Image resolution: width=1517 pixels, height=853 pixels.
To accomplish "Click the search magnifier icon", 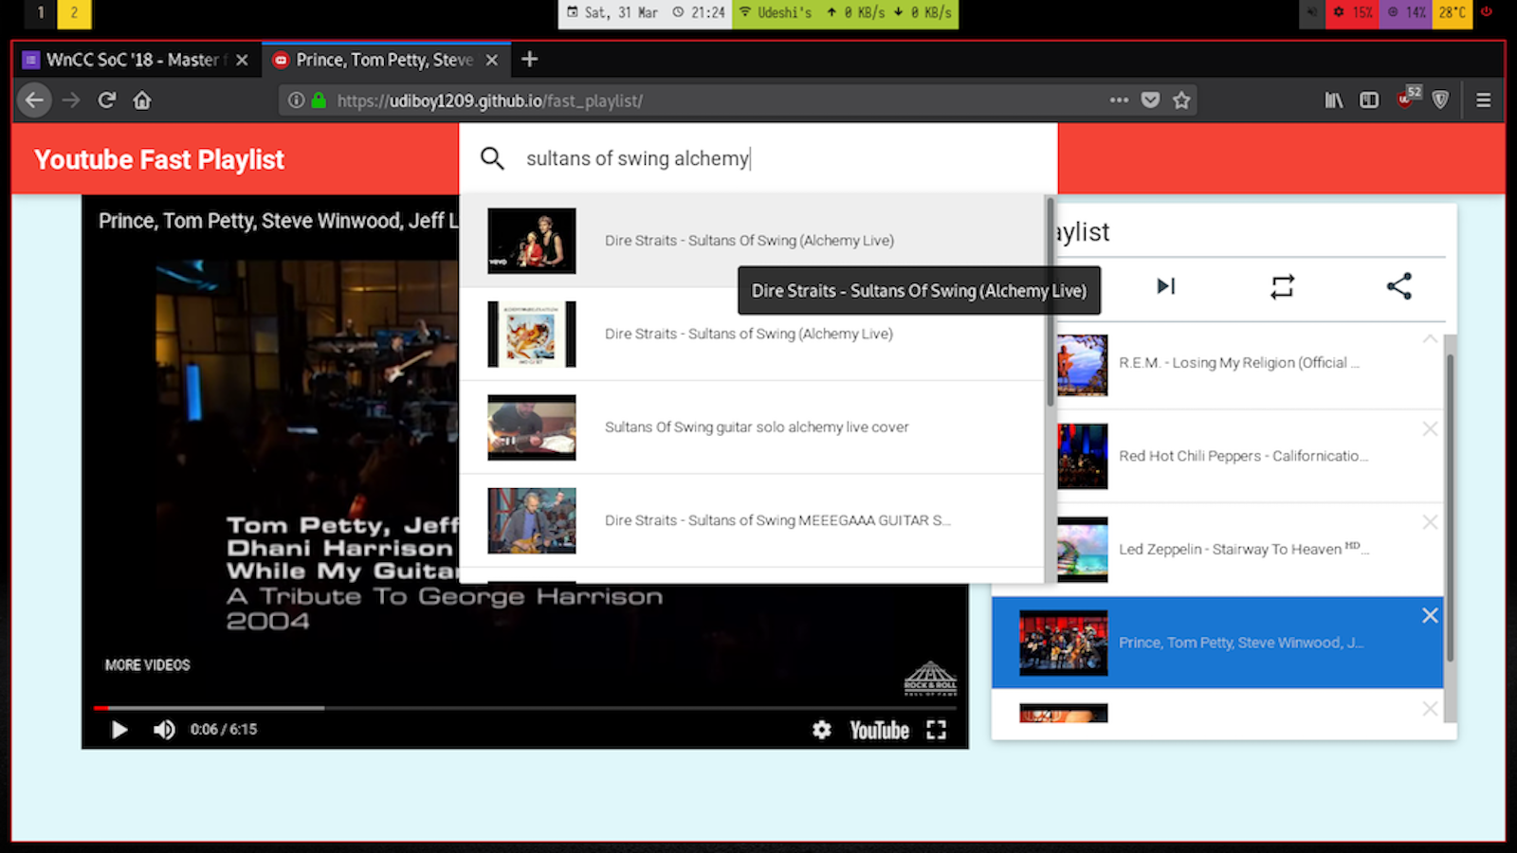I will click(x=492, y=158).
